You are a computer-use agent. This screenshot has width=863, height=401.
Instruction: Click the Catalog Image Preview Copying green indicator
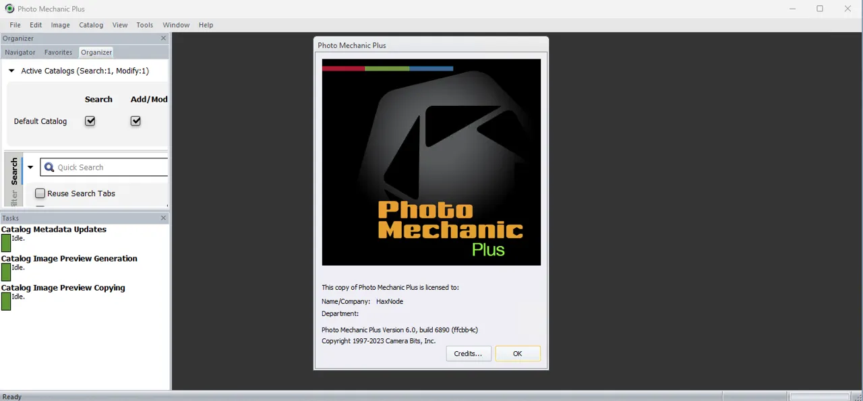tap(6, 301)
